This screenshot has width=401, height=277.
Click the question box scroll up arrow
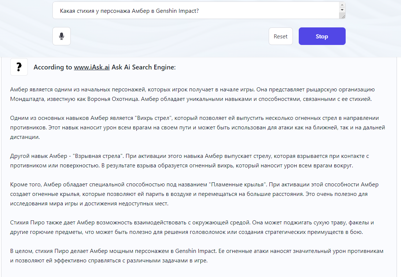(342, 5)
